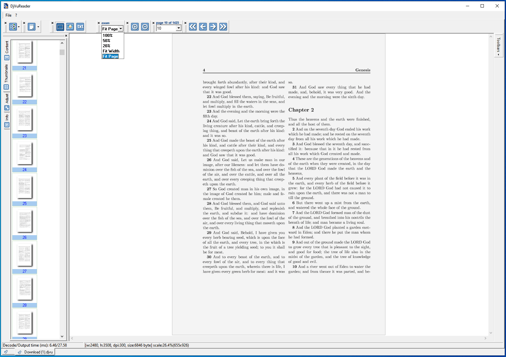
Task: Collapse the zoom combo box arrow
Action: coord(121,29)
